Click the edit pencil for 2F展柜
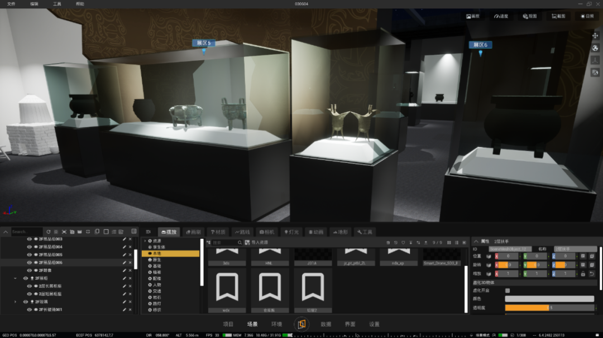 pos(124,278)
